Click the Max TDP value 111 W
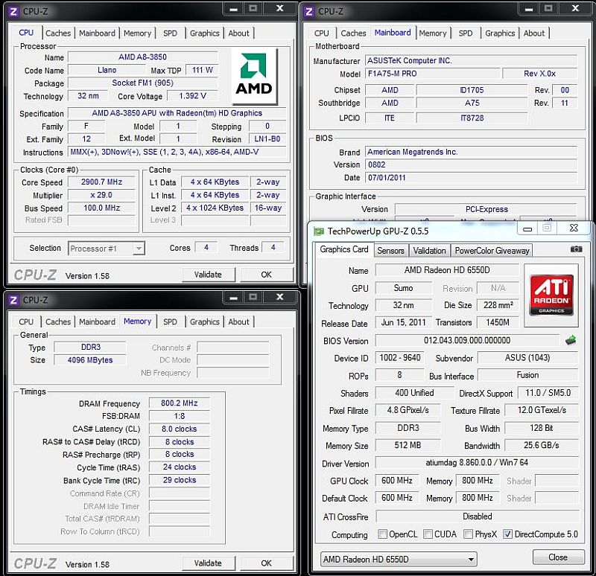The image size is (596, 576). pos(202,70)
